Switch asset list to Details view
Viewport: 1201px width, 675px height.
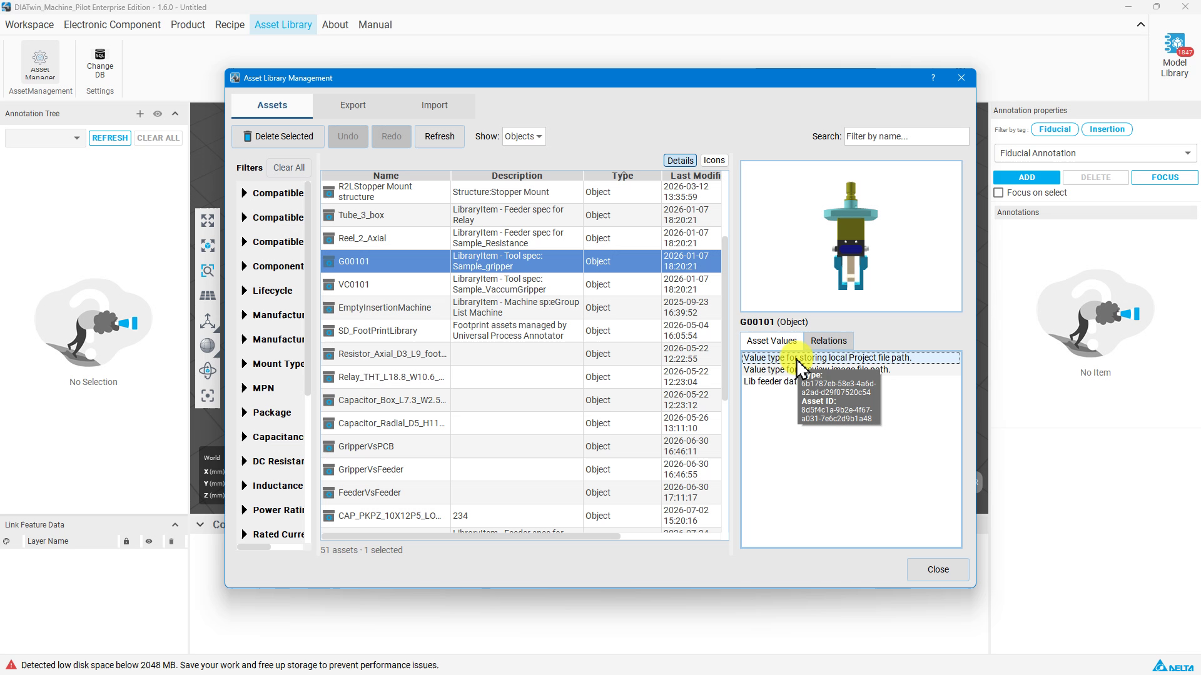click(680, 161)
